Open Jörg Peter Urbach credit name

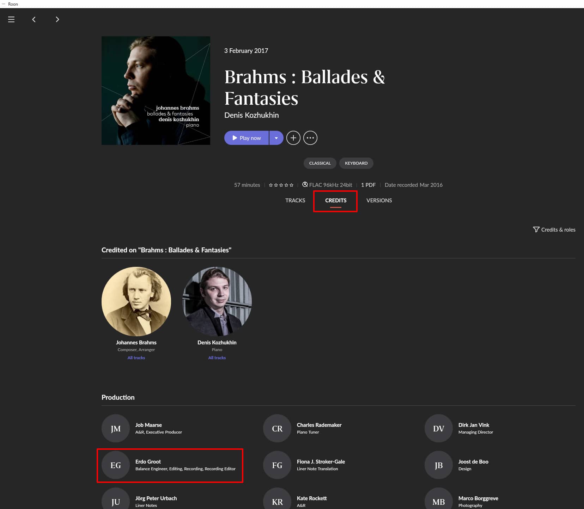[x=156, y=498]
